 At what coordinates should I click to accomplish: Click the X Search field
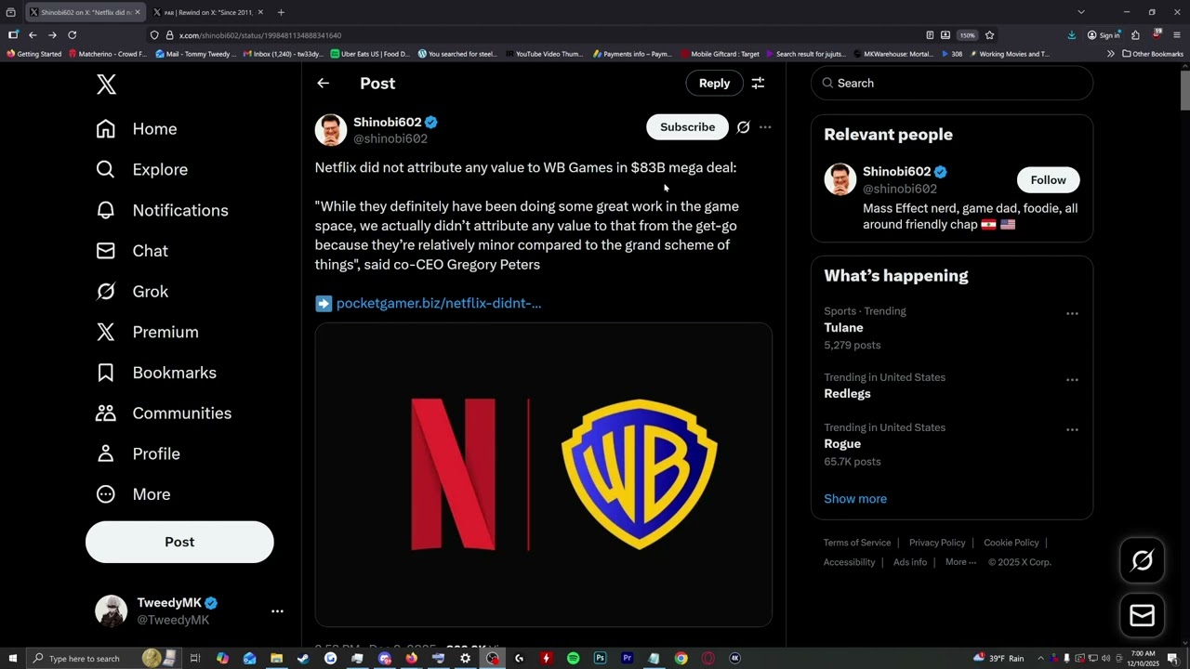[952, 84]
